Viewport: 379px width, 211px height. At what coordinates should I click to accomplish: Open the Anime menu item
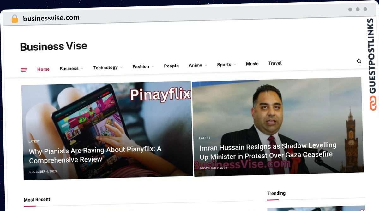pyautogui.click(x=196, y=65)
